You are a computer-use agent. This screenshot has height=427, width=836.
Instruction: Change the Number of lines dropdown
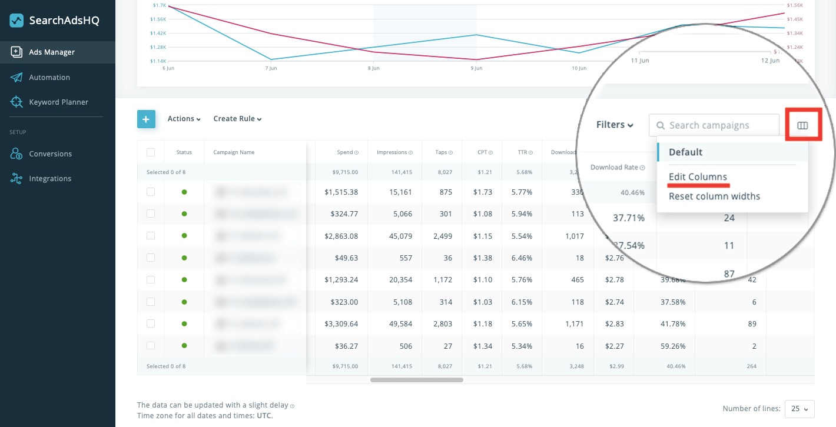(x=799, y=409)
